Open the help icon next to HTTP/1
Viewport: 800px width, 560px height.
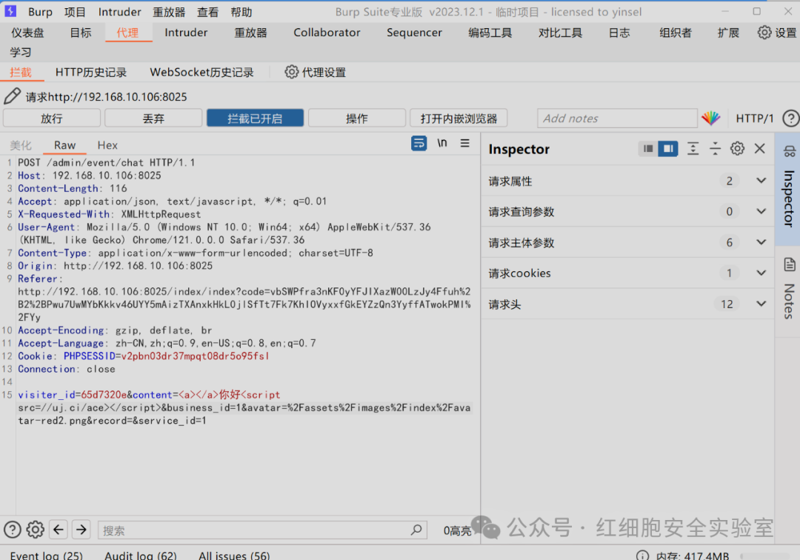[x=790, y=119]
